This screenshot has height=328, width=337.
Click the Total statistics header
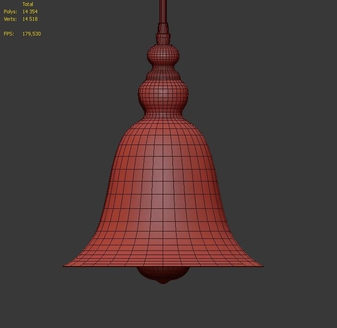point(28,4)
